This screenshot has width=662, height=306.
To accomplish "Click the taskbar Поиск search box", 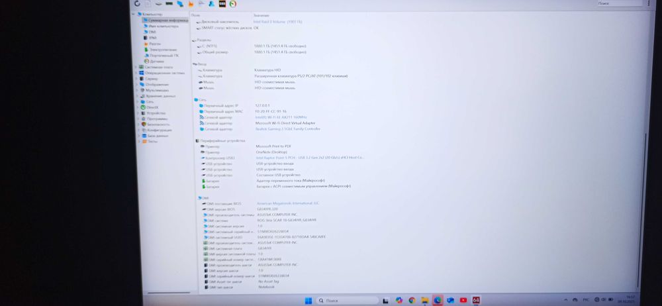I will coord(347,300).
